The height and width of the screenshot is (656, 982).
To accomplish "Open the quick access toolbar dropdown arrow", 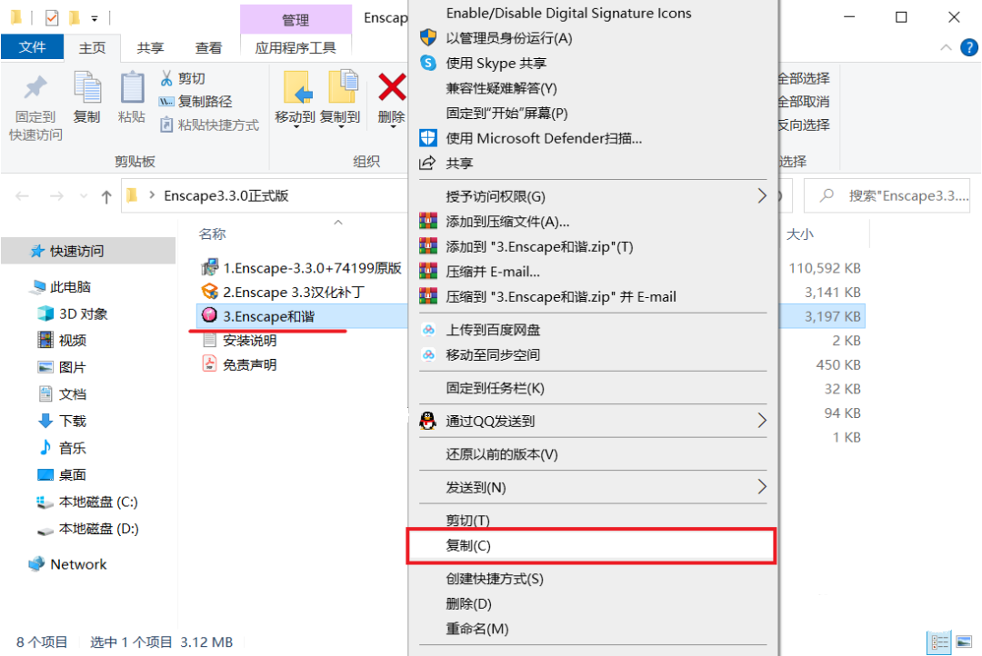I will tap(95, 19).
